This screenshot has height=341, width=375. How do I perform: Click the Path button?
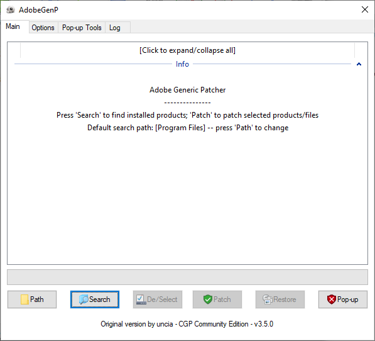(32, 299)
